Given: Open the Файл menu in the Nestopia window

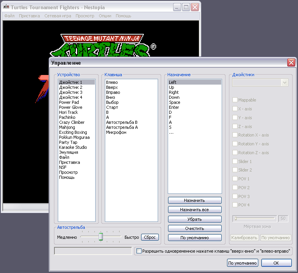Looking at the screenshot, I should (x=10, y=16).
